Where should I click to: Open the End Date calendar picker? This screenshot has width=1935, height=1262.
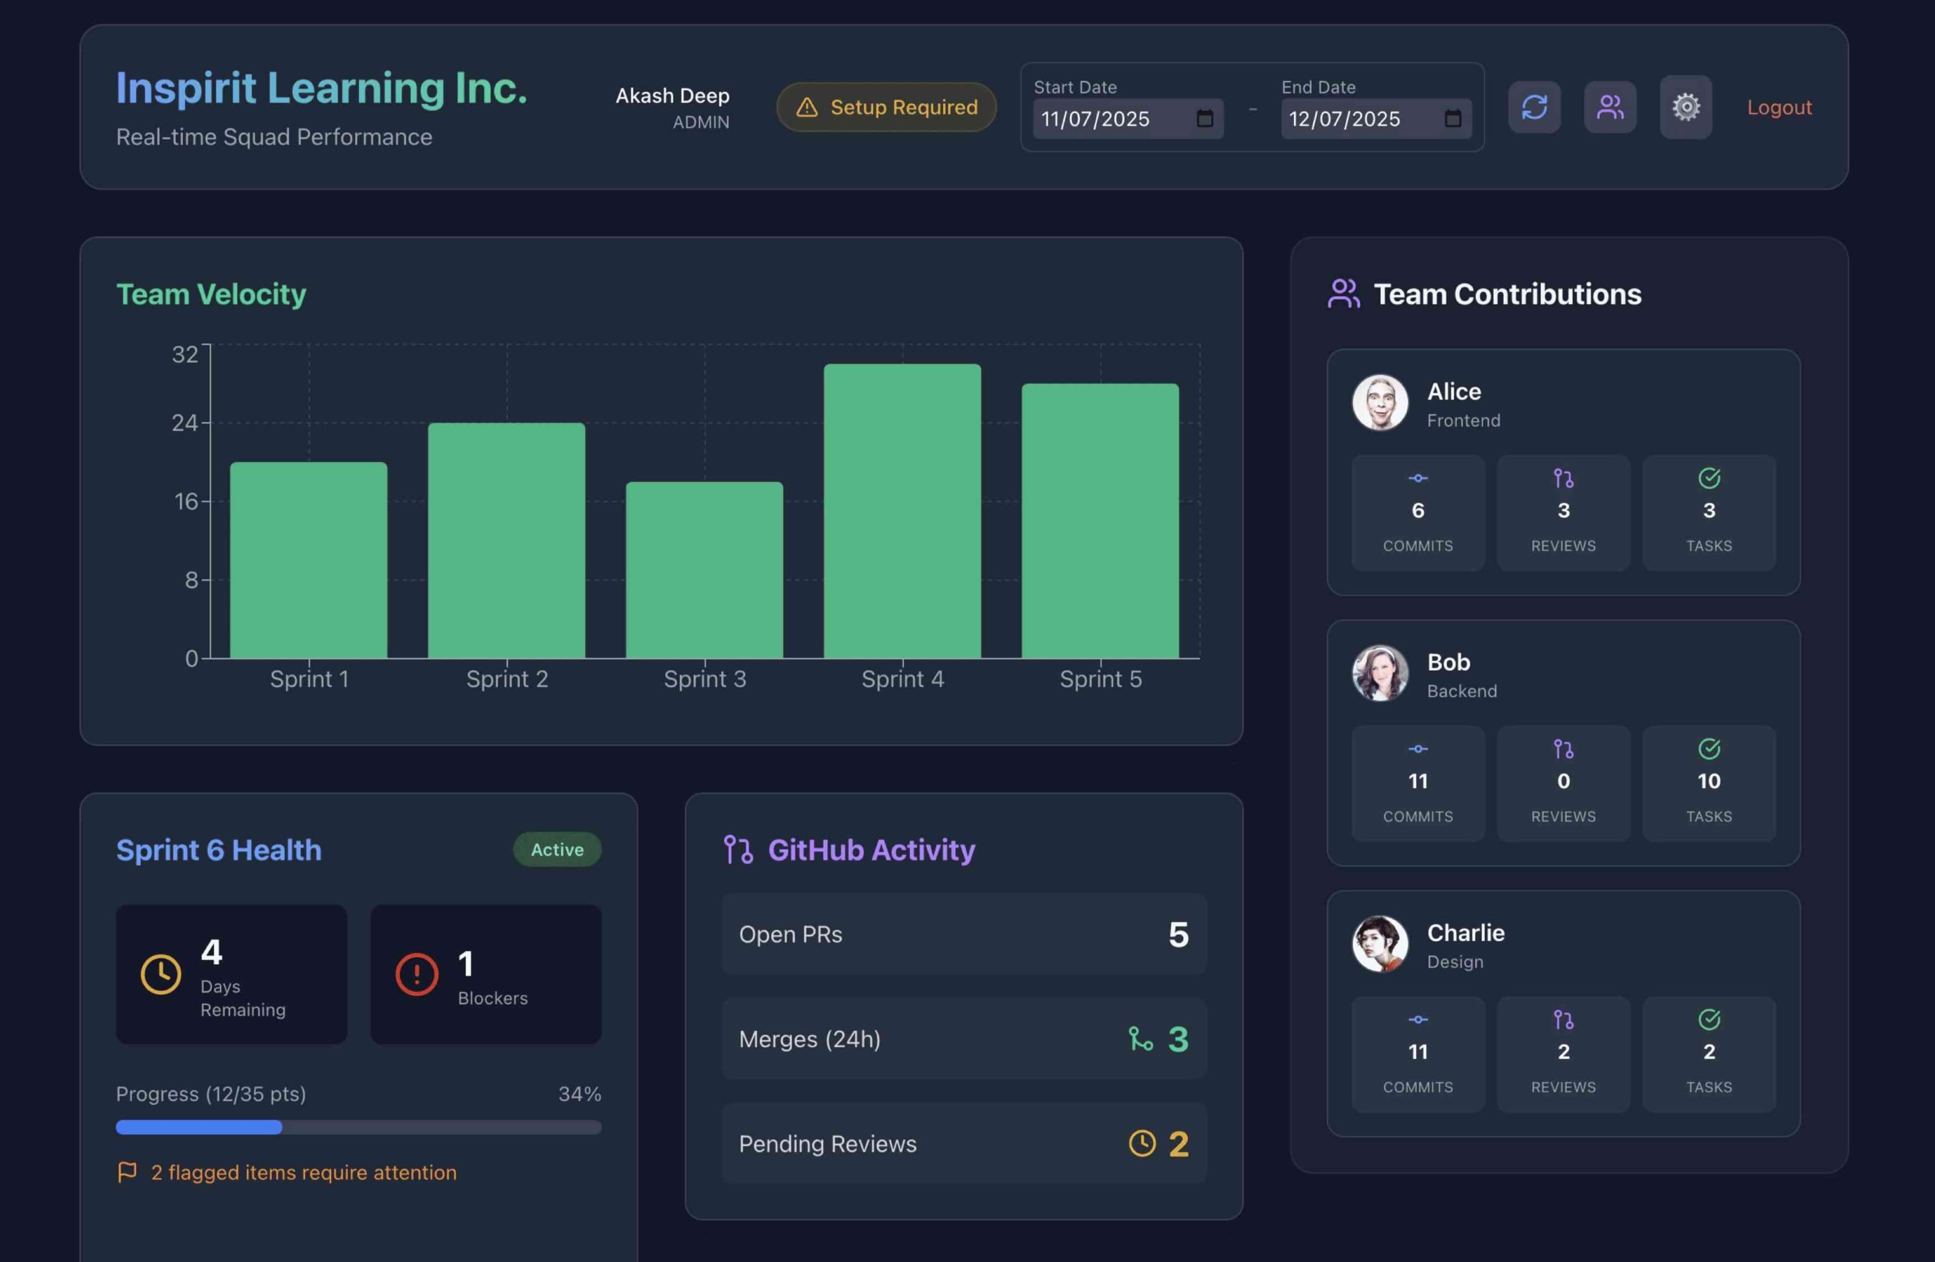tap(1455, 119)
